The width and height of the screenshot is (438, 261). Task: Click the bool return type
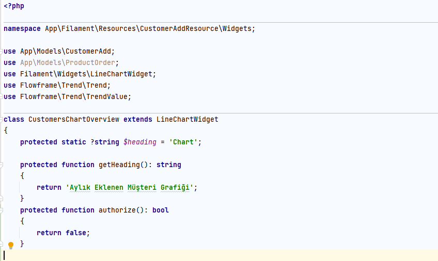tap(160, 210)
